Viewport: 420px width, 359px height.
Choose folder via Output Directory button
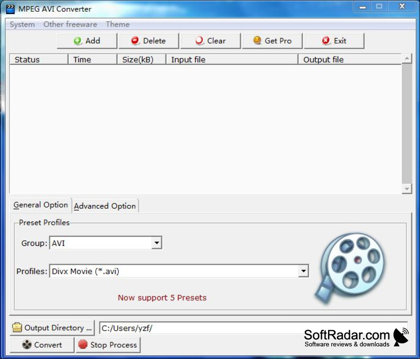pyautogui.click(x=52, y=328)
